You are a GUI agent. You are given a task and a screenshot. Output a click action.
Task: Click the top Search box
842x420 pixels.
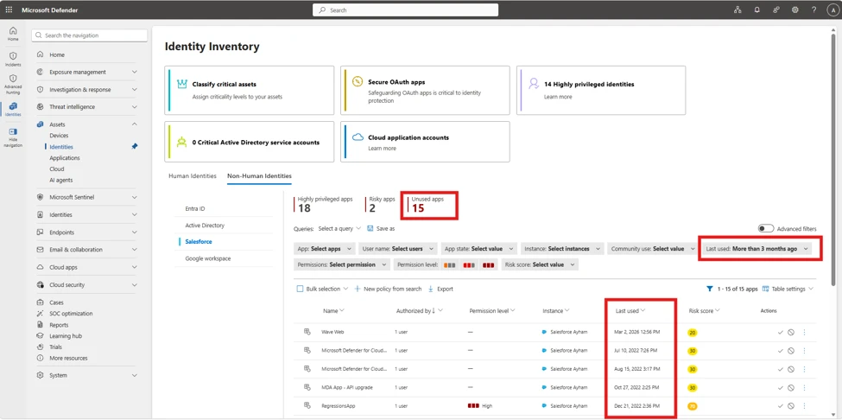[x=405, y=10]
